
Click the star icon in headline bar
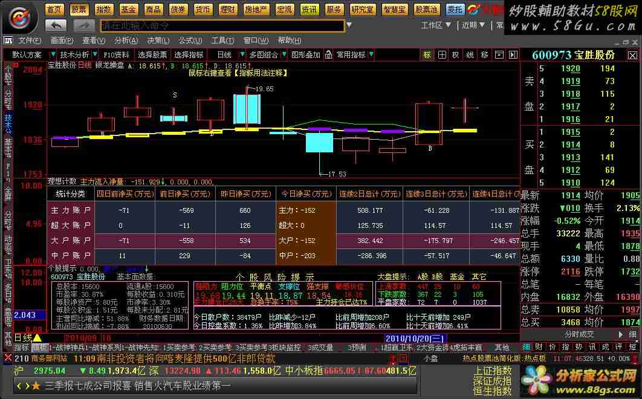(x=36, y=386)
